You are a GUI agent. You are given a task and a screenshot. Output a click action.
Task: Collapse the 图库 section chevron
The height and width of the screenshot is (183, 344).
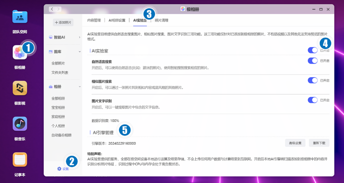click(79, 52)
